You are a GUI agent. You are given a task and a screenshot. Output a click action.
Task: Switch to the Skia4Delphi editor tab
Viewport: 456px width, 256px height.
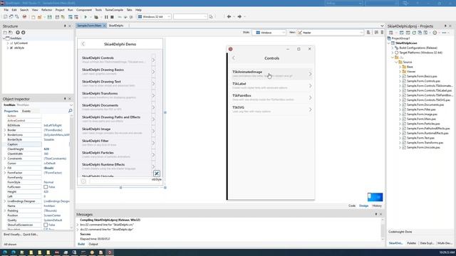point(115,26)
